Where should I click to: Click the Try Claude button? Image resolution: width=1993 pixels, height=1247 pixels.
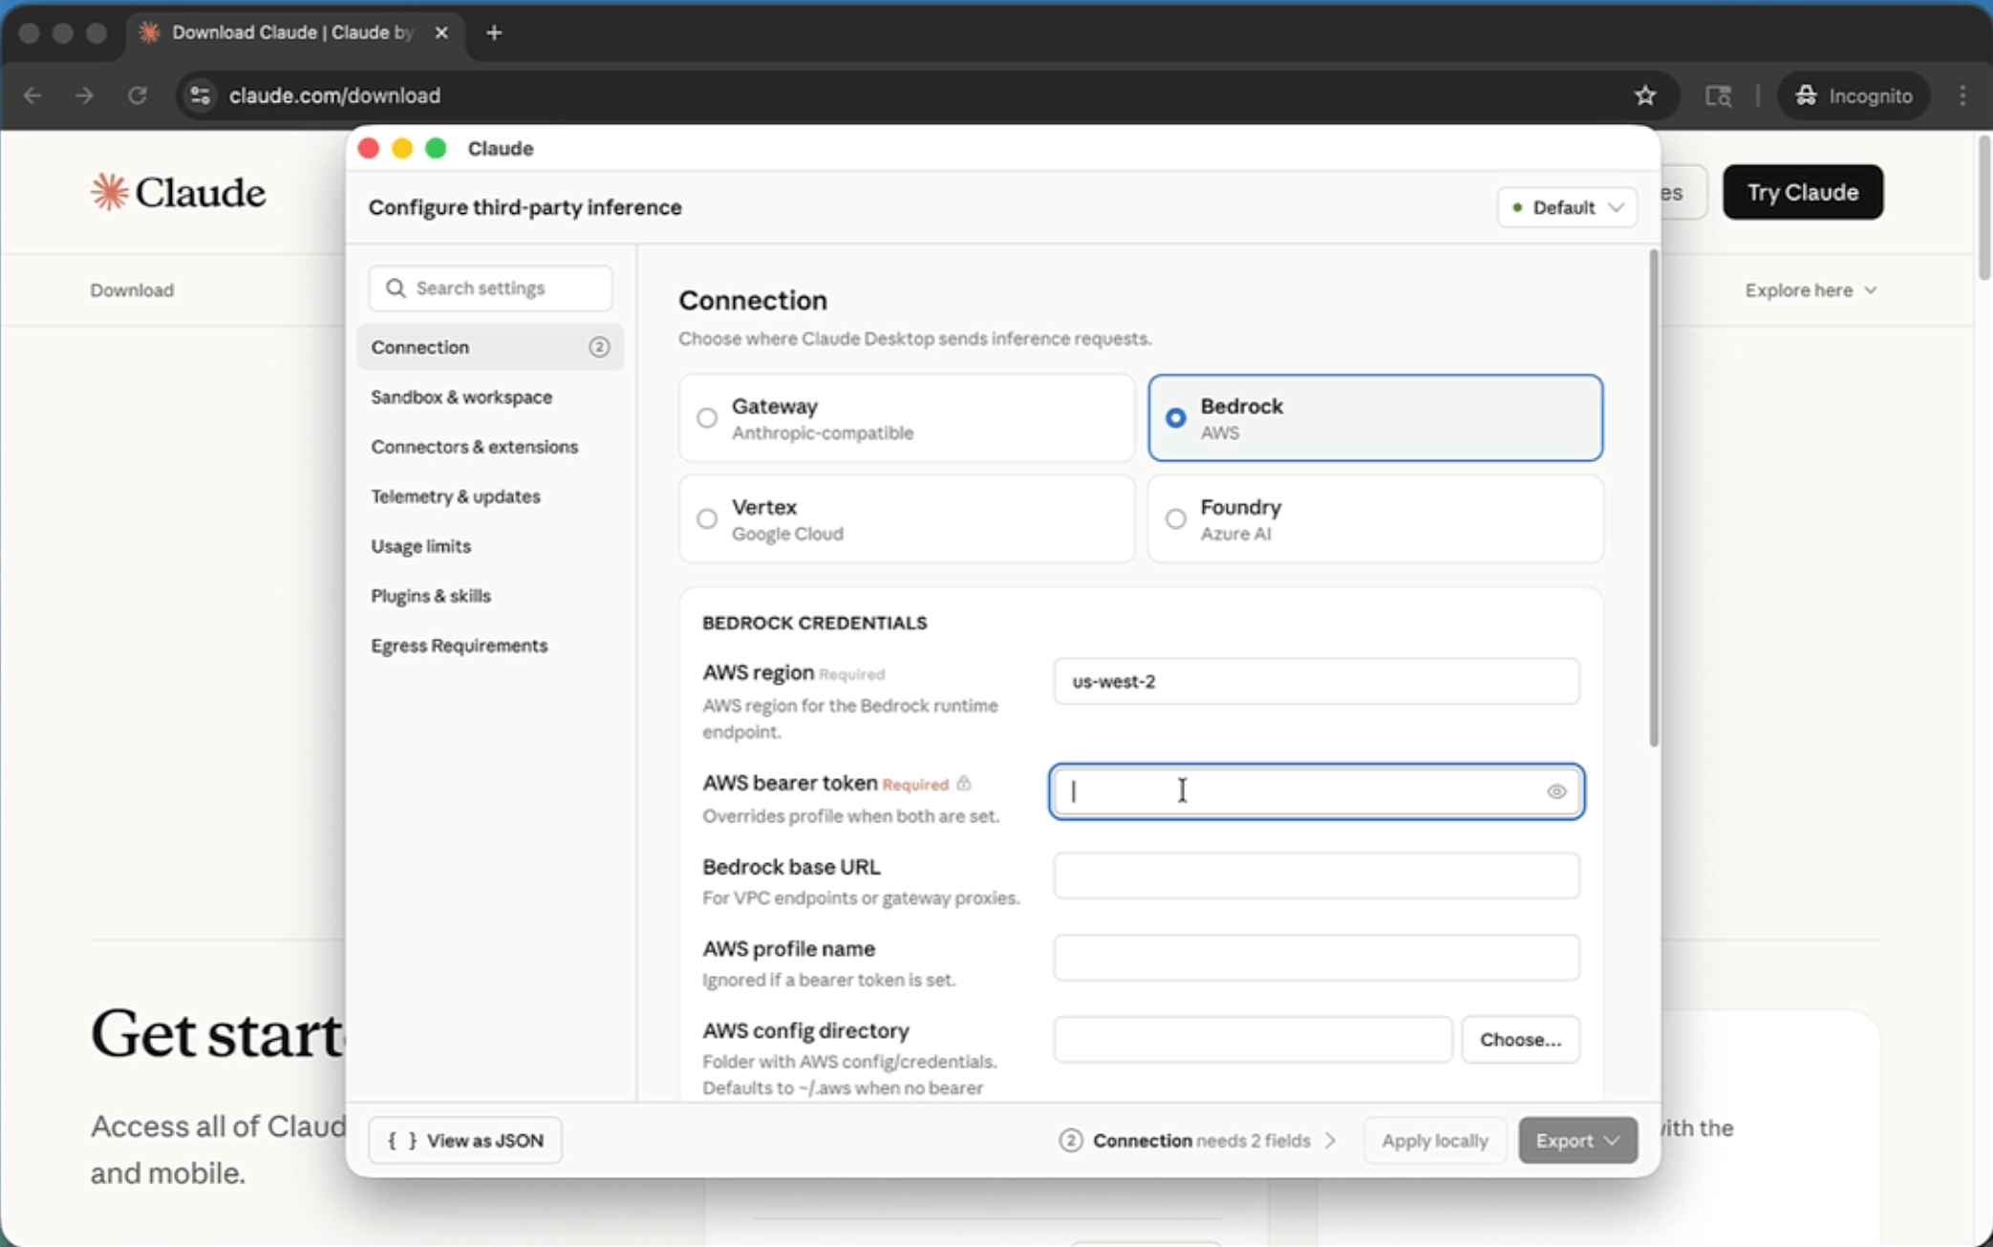tap(1803, 192)
